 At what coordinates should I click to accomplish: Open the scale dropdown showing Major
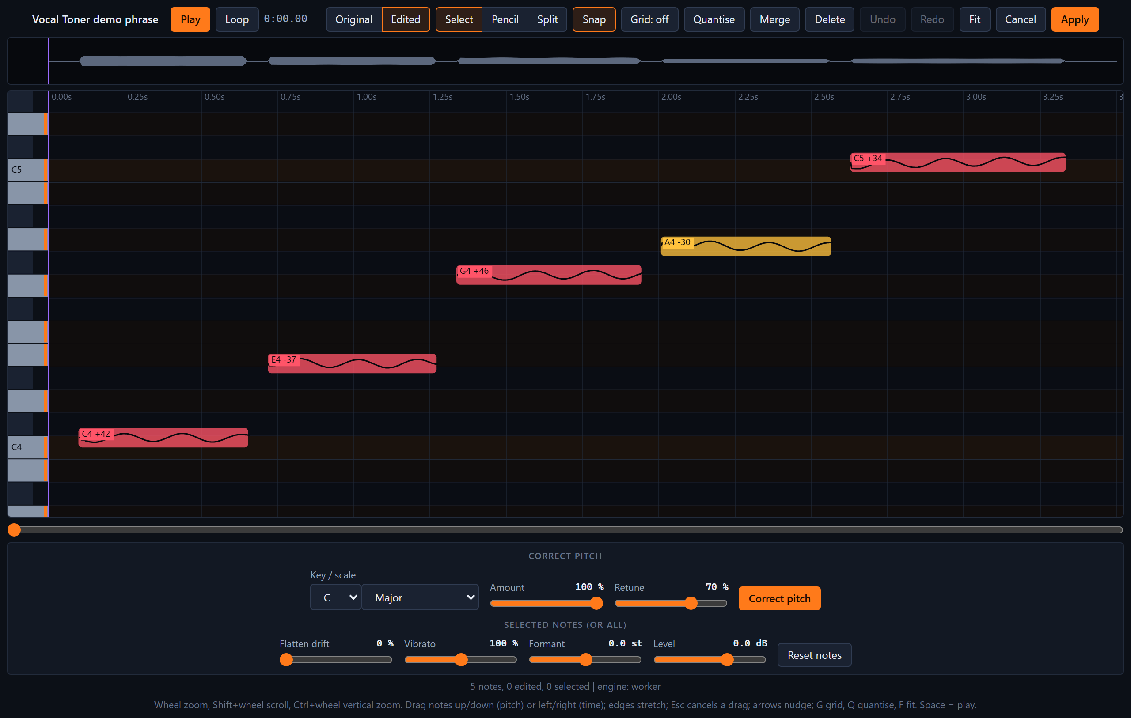[420, 597]
